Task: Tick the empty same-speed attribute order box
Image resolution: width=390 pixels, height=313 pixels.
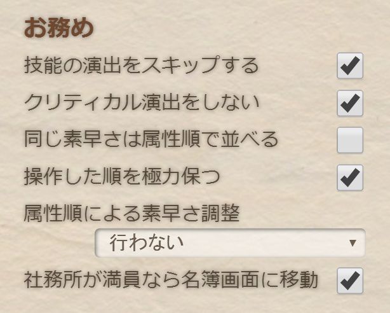Action: tap(349, 139)
